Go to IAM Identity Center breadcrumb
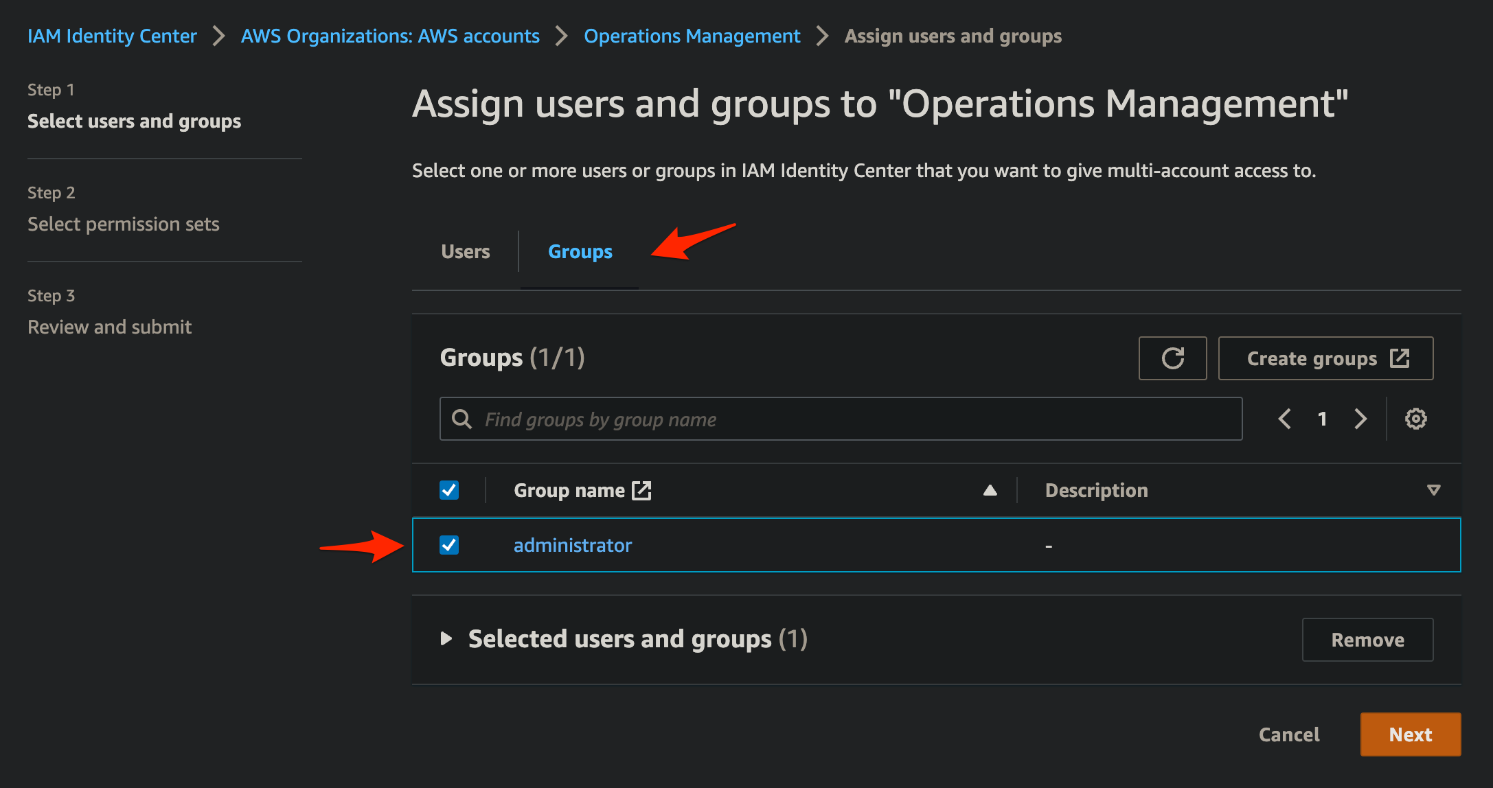Viewport: 1493px width, 788px height. (112, 36)
